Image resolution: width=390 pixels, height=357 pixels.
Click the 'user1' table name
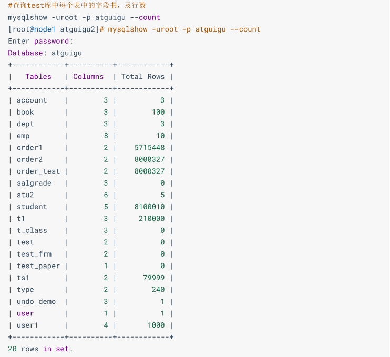pos(27,325)
